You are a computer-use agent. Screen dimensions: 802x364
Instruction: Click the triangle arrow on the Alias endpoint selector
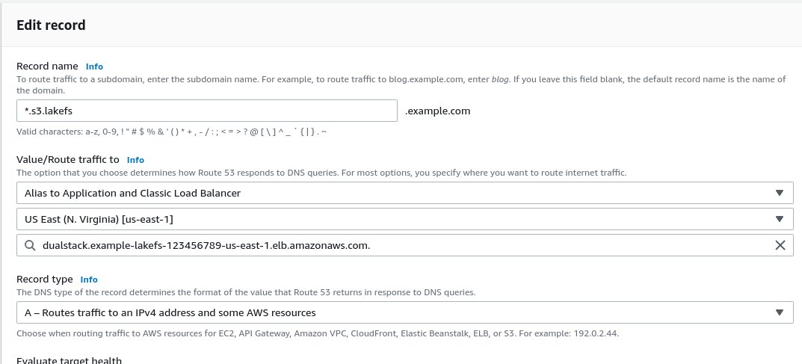779,193
